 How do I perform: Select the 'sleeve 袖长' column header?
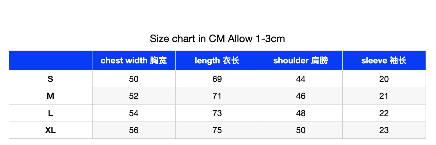coord(384,61)
